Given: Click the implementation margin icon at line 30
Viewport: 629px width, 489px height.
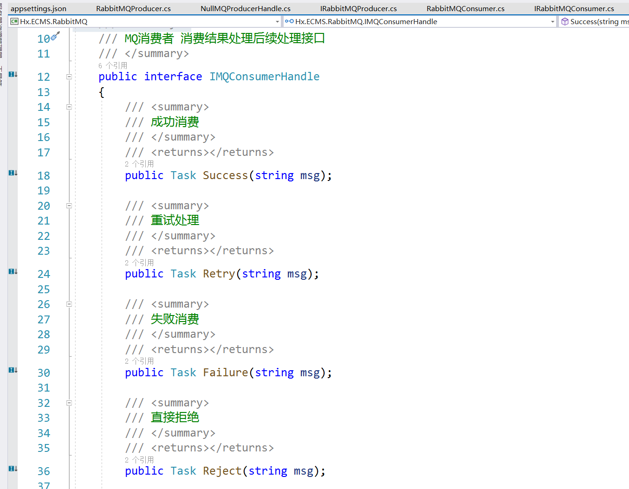Looking at the screenshot, I should pos(13,370).
